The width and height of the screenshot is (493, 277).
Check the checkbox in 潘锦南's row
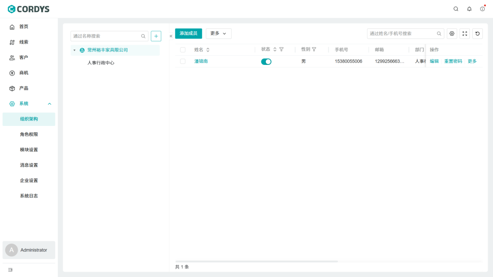(183, 62)
